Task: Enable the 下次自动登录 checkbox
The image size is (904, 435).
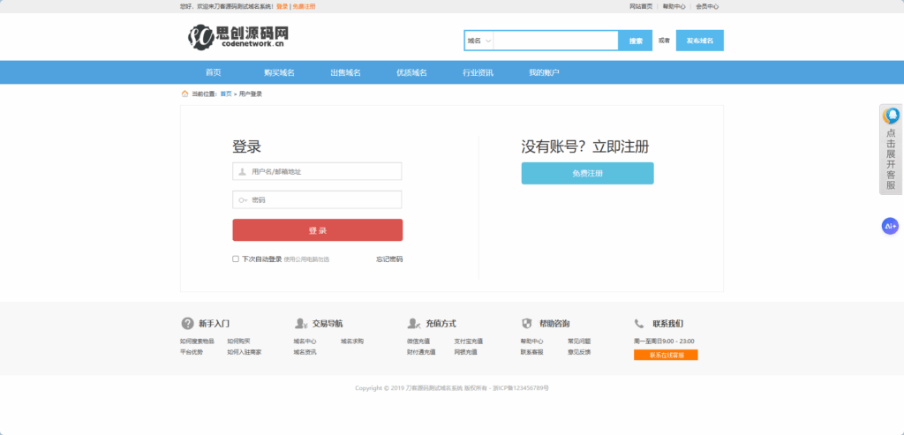Action: click(x=236, y=259)
